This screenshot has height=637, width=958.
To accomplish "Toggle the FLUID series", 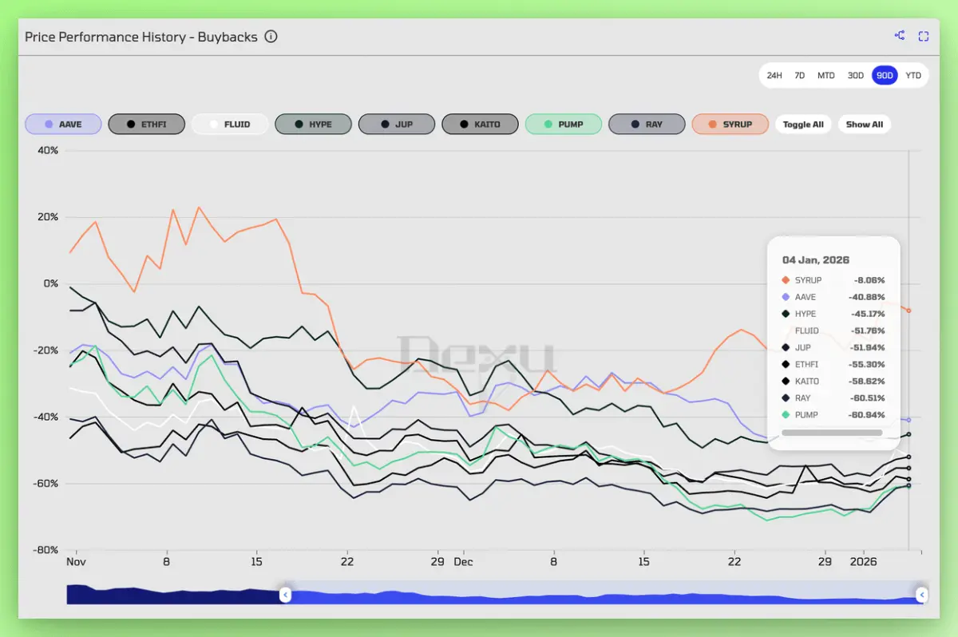I will 230,124.
